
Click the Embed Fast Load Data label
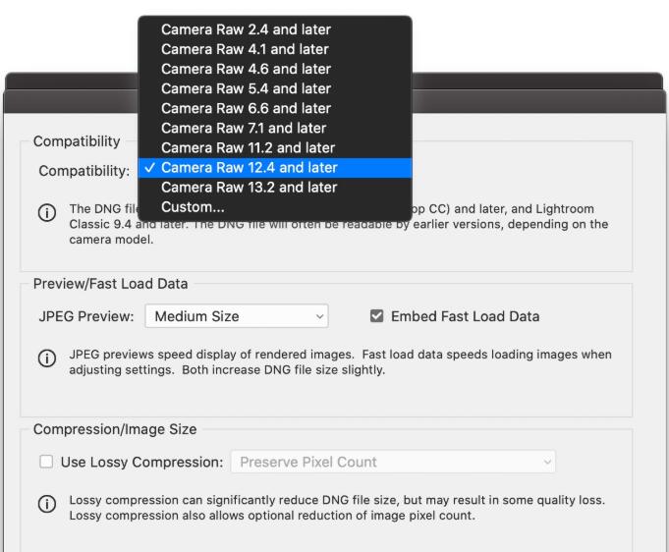465,316
